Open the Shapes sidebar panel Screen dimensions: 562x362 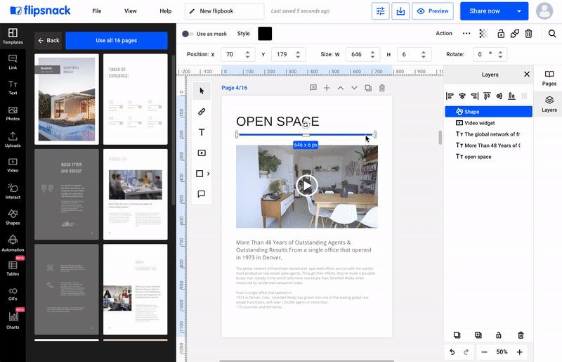pos(13,217)
